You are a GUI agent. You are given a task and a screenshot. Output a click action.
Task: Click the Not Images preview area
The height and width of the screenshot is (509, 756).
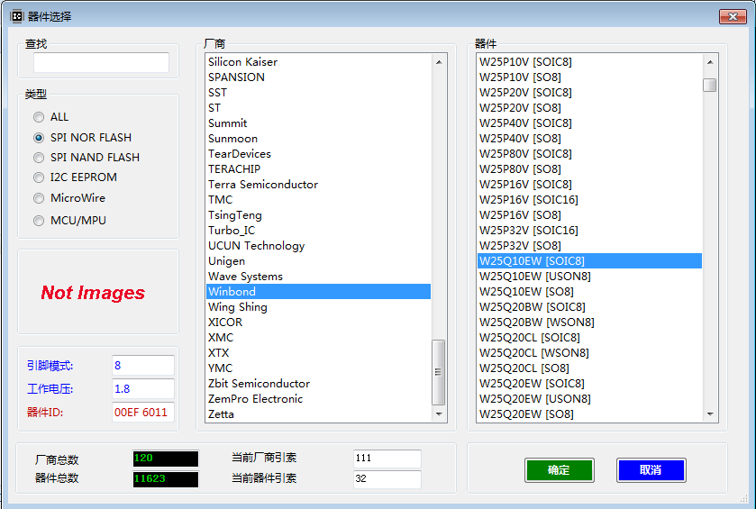coord(98,292)
